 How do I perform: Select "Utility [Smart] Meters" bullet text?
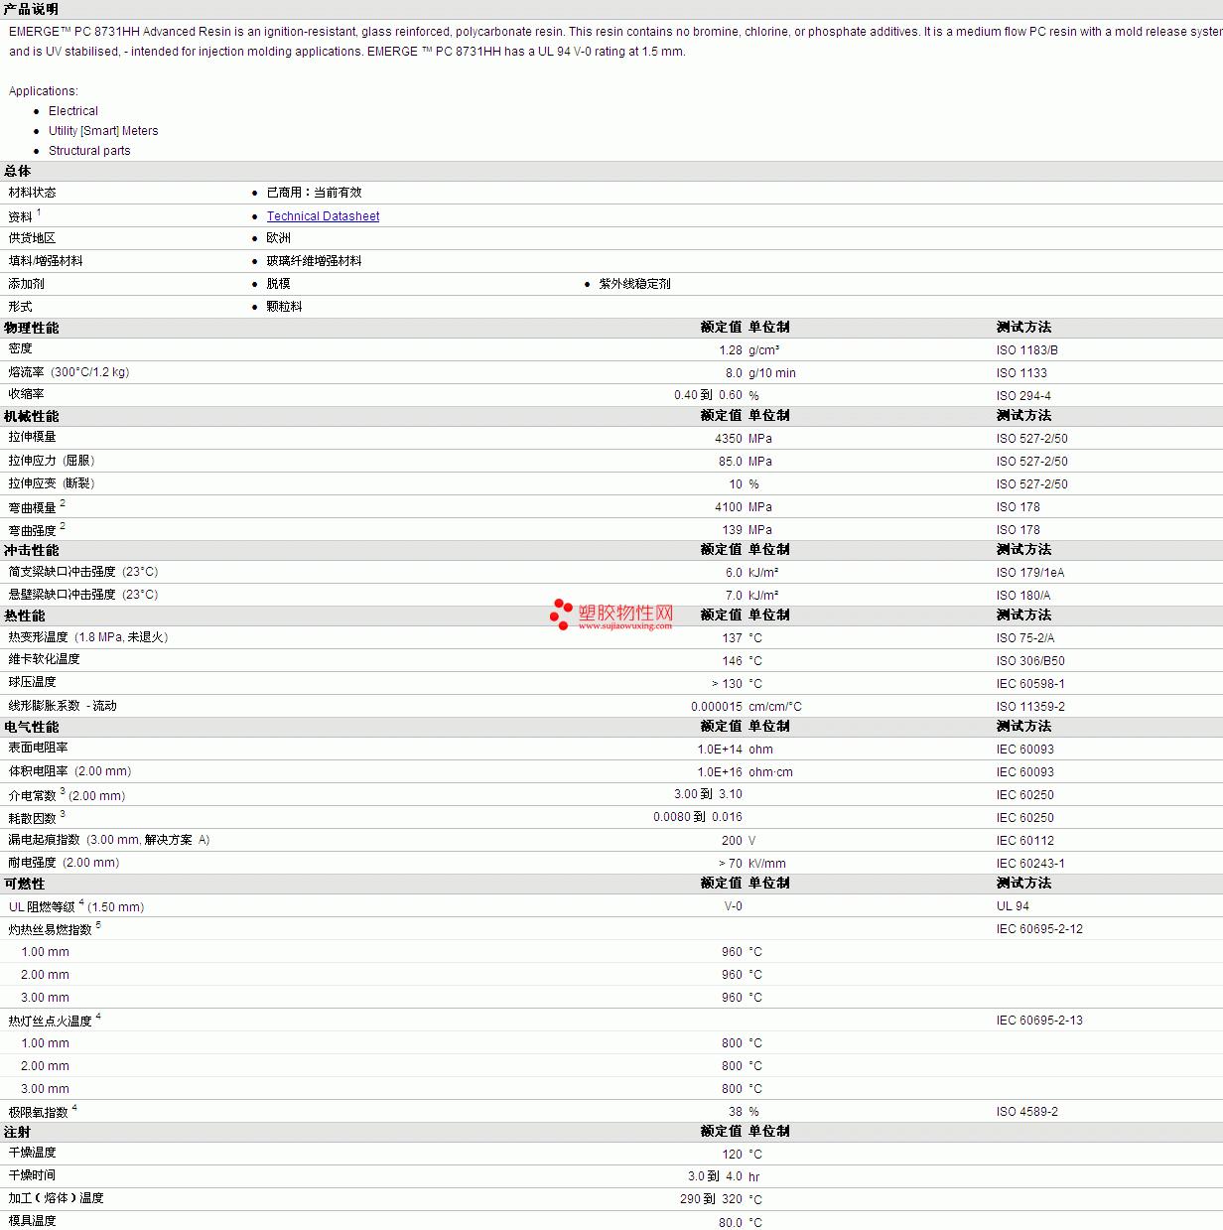point(103,131)
